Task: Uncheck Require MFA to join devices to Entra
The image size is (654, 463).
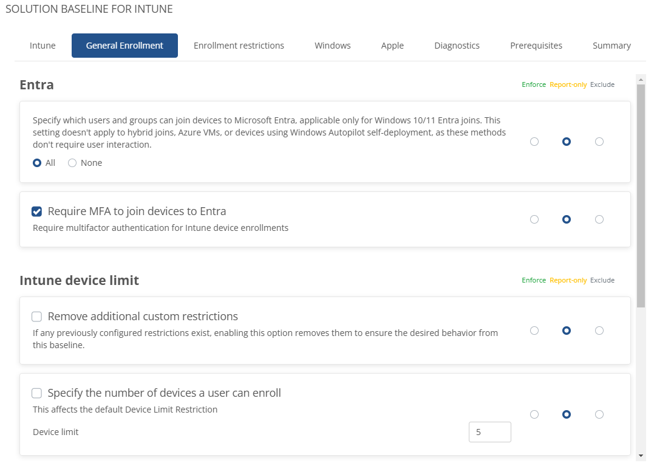Action: click(36, 211)
